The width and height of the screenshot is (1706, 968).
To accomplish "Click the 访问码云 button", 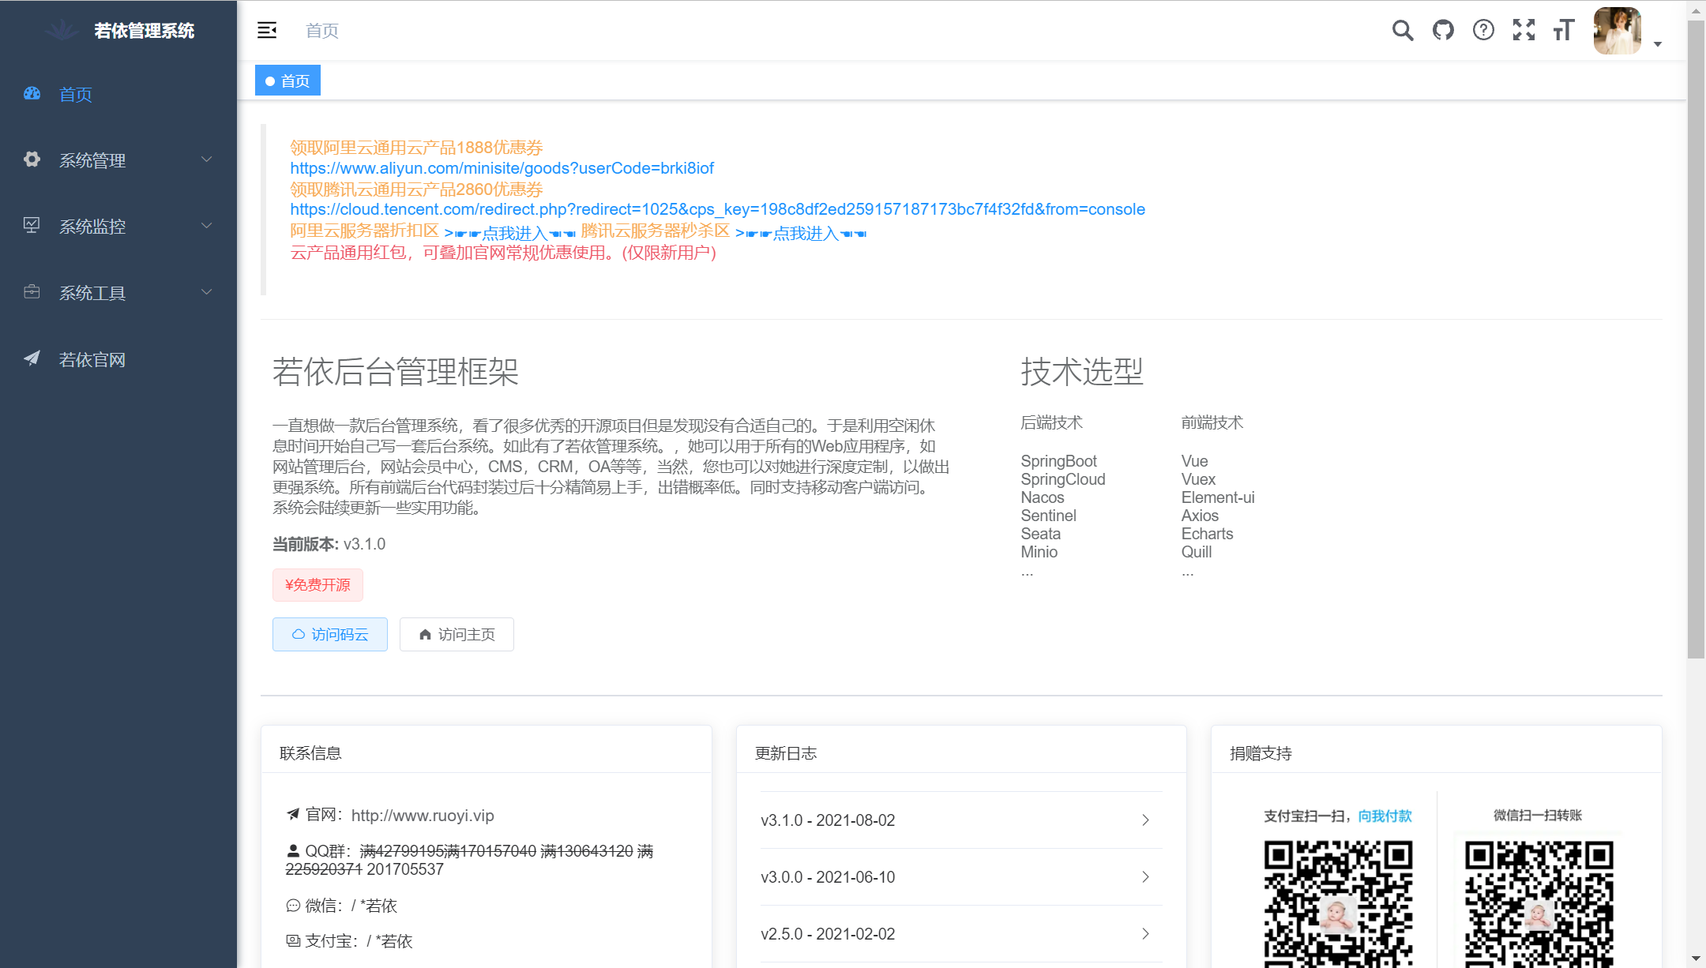I will click(x=330, y=634).
